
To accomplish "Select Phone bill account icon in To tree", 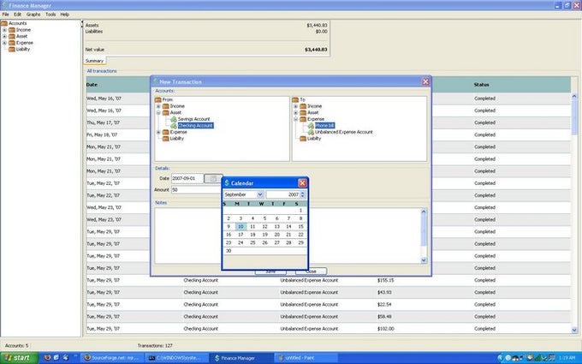I will [x=311, y=126].
